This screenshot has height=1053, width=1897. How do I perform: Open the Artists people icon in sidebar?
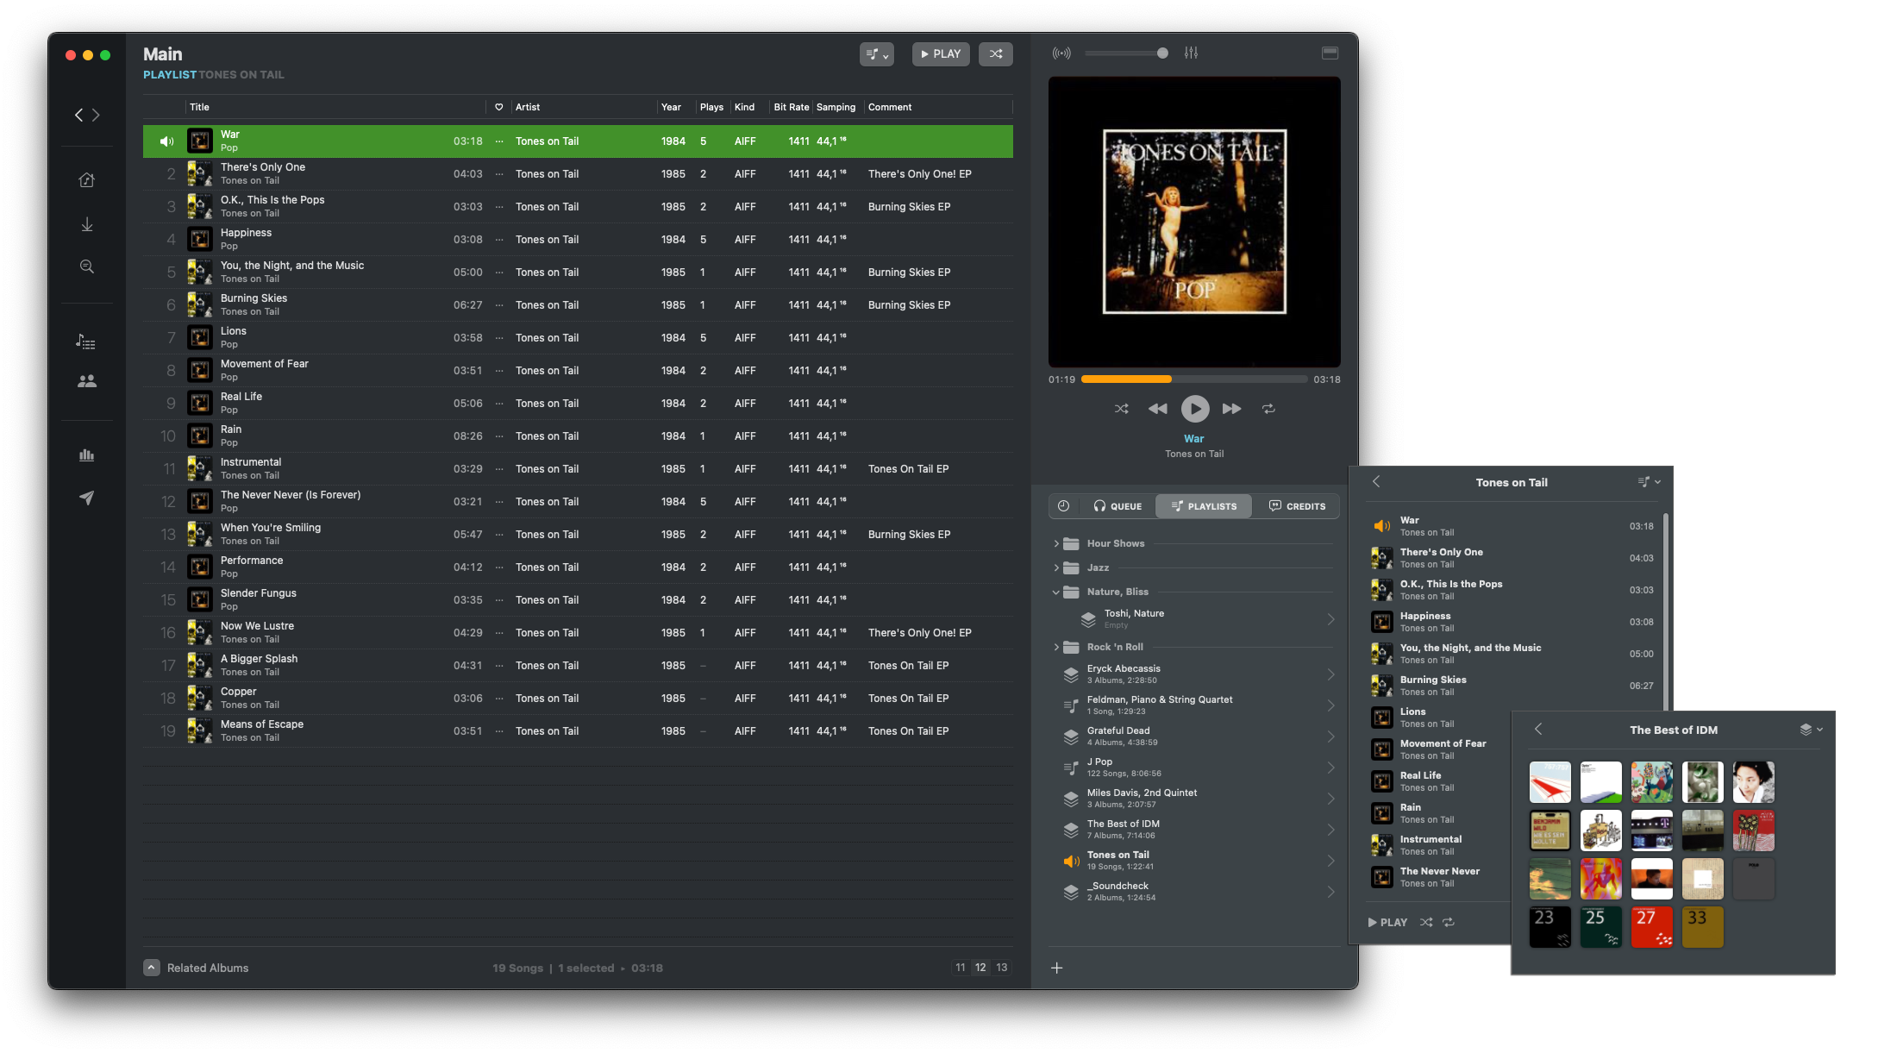pyautogui.click(x=86, y=381)
